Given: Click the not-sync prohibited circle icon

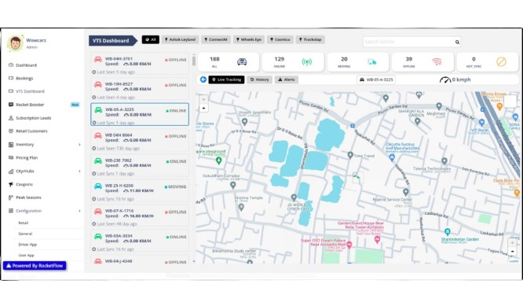Looking at the screenshot, I should 501,62.
